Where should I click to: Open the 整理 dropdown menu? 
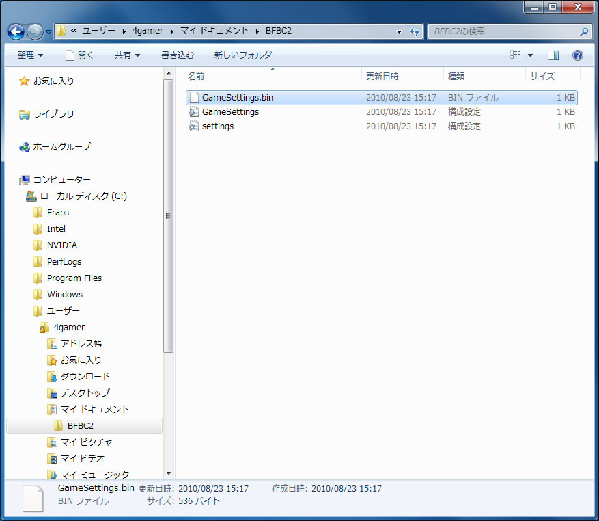point(30,55)
